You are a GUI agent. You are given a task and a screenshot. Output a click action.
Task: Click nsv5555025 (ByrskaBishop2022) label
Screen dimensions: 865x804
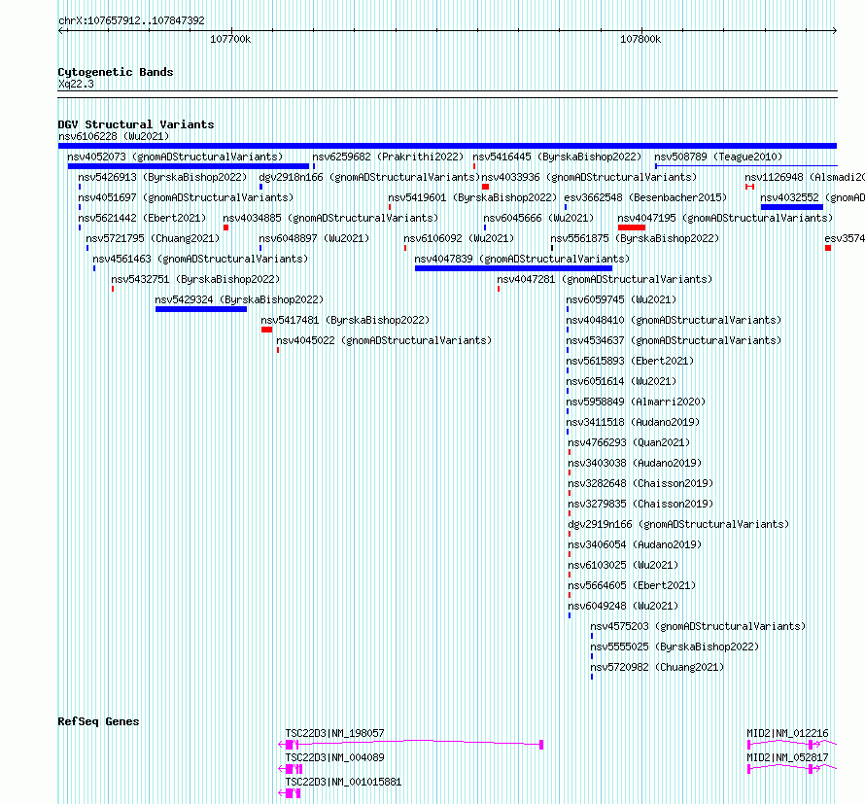pos(675,647)
